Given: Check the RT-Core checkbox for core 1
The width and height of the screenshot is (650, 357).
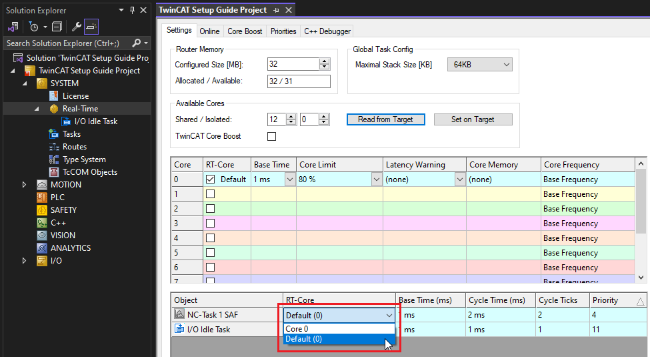Looking at the screenshot, I should point(211,194).
